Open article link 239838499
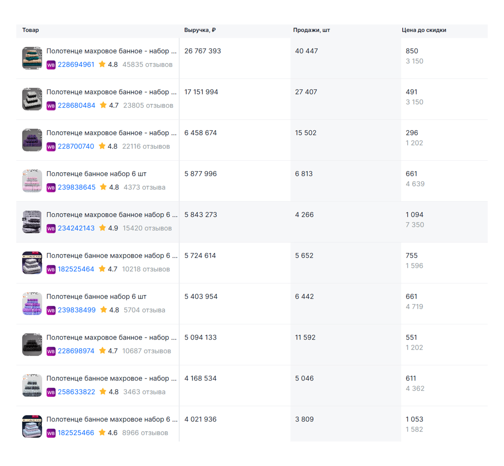The image size is (504, 466). point(77,310)
